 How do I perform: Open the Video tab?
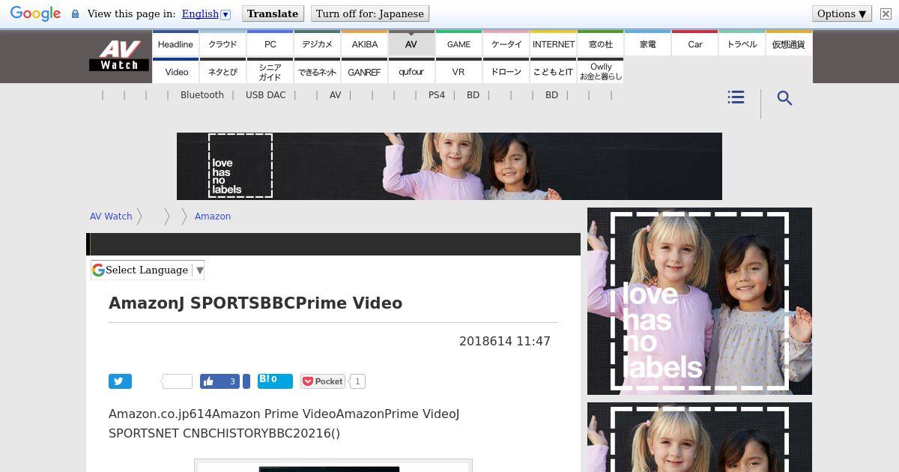[x=177, y=71]
